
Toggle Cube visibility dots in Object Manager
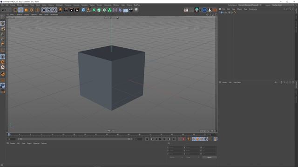pyautogui.click(x=232, y=13)
